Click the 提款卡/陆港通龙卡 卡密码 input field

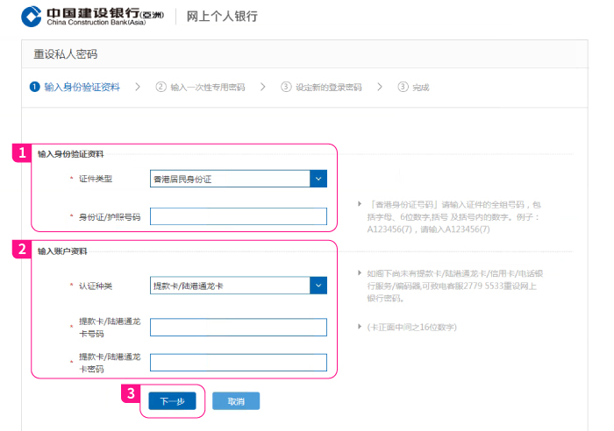pyautogui.click(x=238, y=363)
